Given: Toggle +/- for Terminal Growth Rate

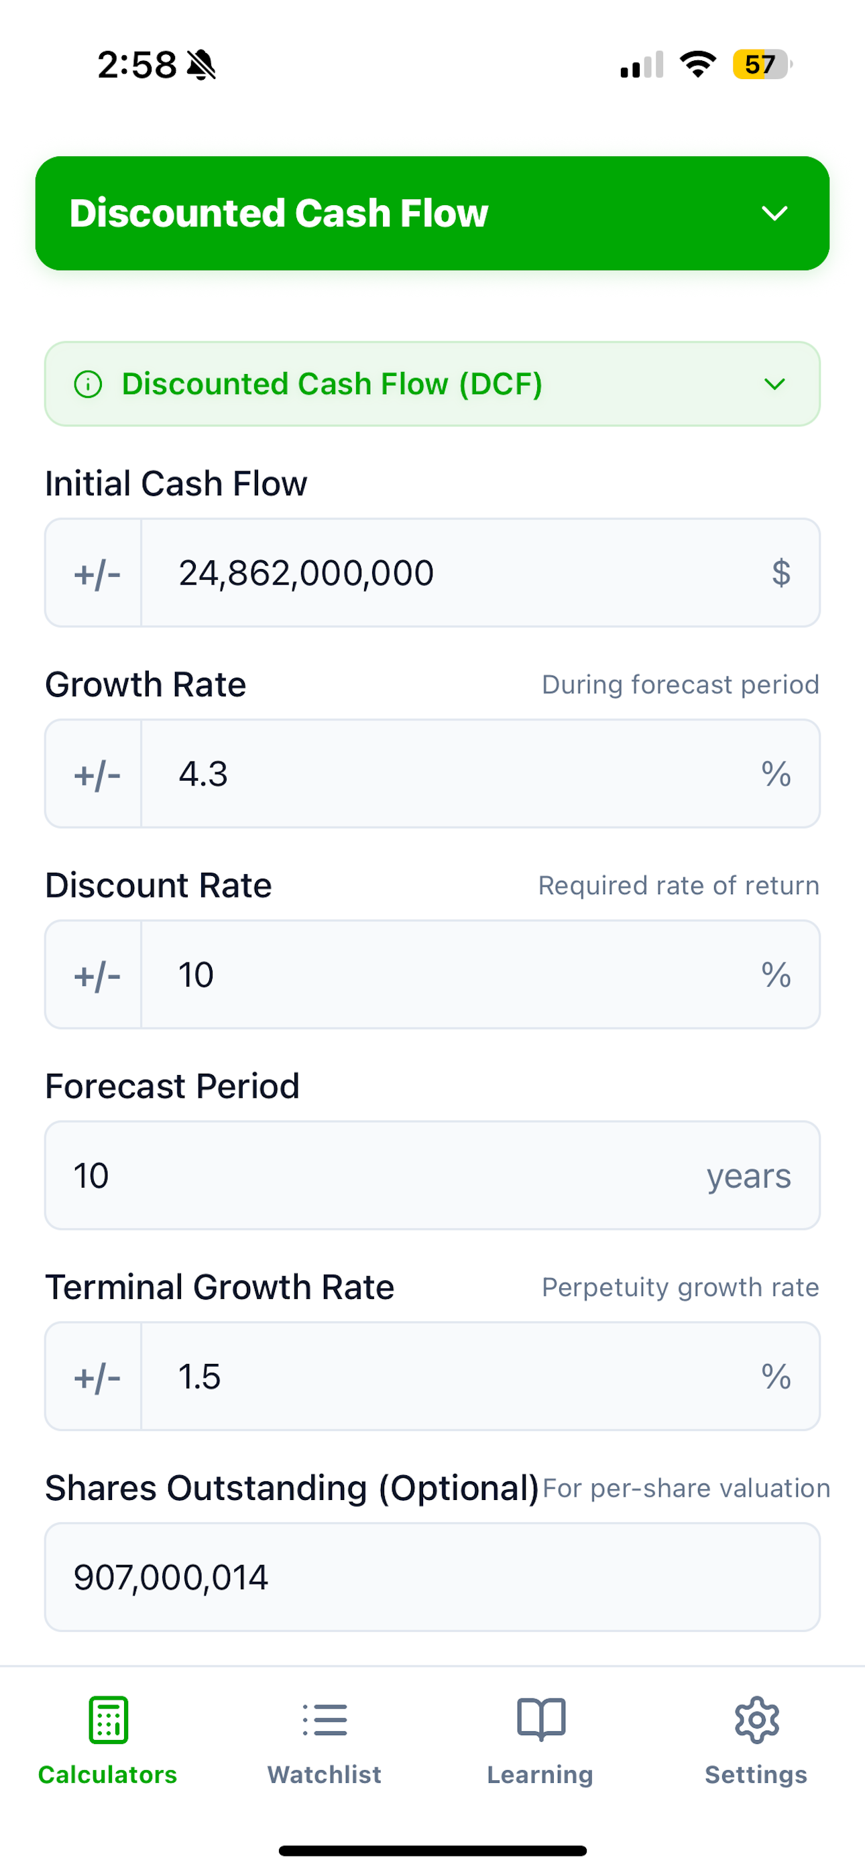Looking at the screenshot, I should coord(96,1377).
